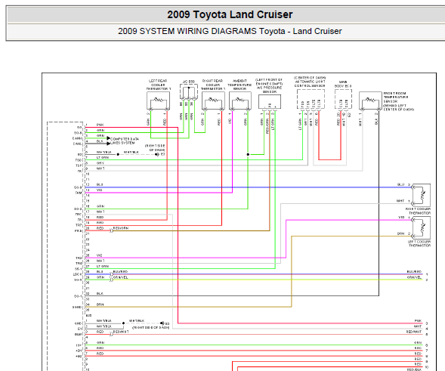This screenshot has height=371, width=445.
Task: Click the CANH arrow pointing to Computer Data
Action: (108, 138)
